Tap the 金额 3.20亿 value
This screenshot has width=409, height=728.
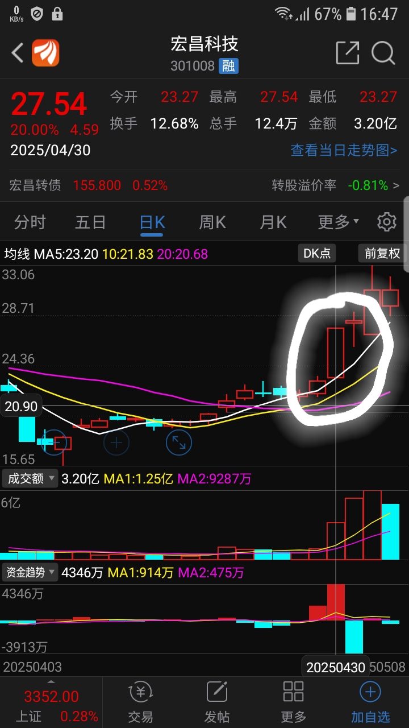pyautogui.click(x=375, y=123)
